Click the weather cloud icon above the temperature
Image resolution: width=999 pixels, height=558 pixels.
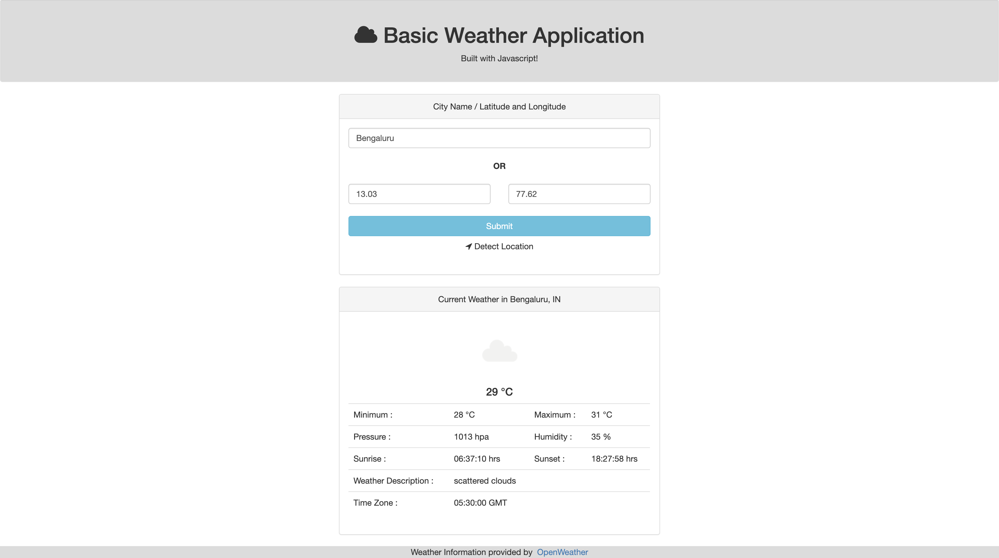pyautogui.click(x=499, y=351)
